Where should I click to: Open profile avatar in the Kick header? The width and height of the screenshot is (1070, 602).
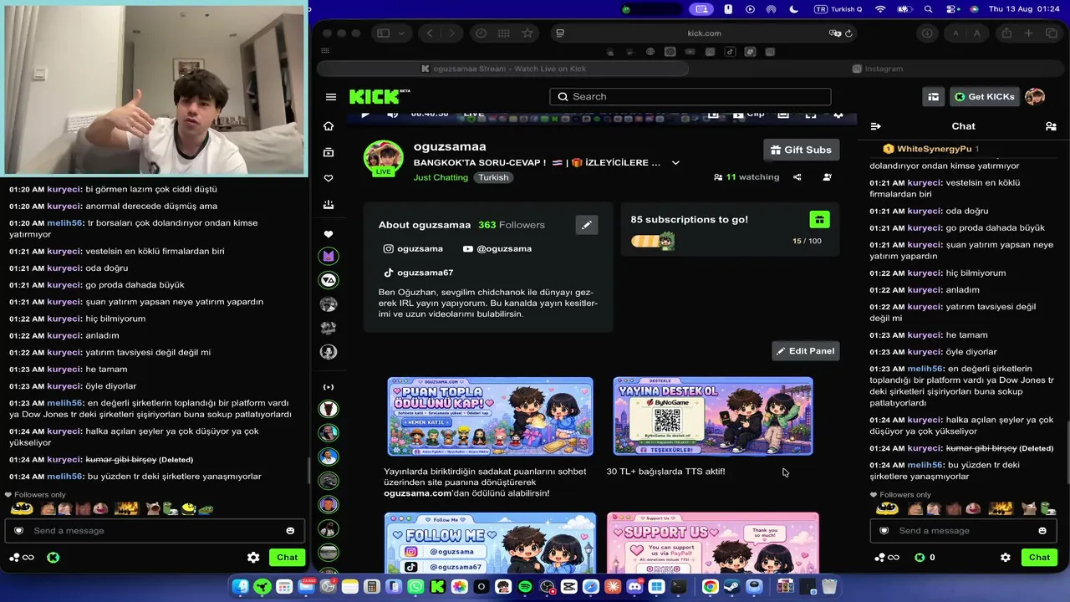tap(1035, 97)
